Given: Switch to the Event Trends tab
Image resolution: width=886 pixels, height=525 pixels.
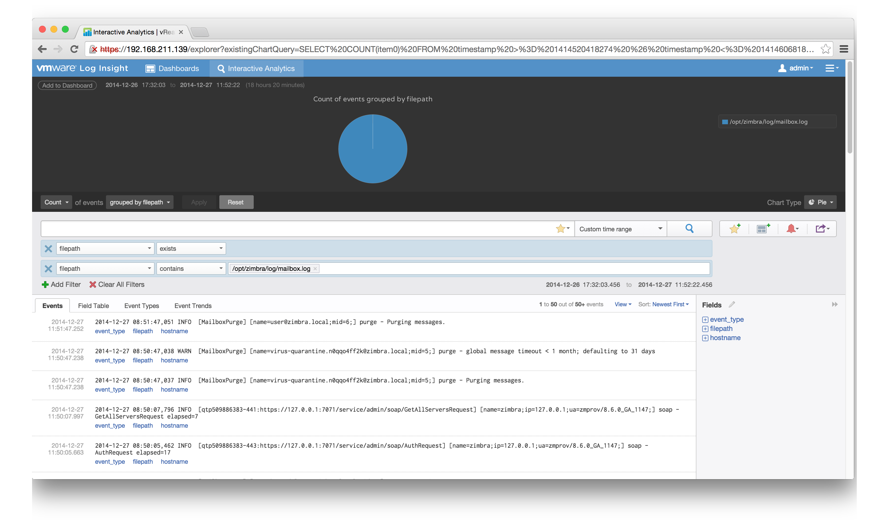Looking at the screenshot, I should 193,306.
